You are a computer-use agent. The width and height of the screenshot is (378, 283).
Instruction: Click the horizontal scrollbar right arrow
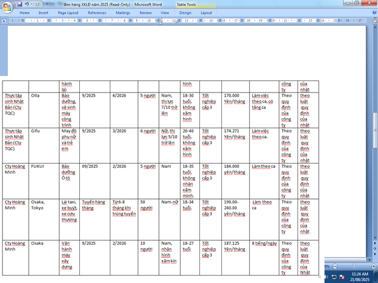tap(369, 260)
